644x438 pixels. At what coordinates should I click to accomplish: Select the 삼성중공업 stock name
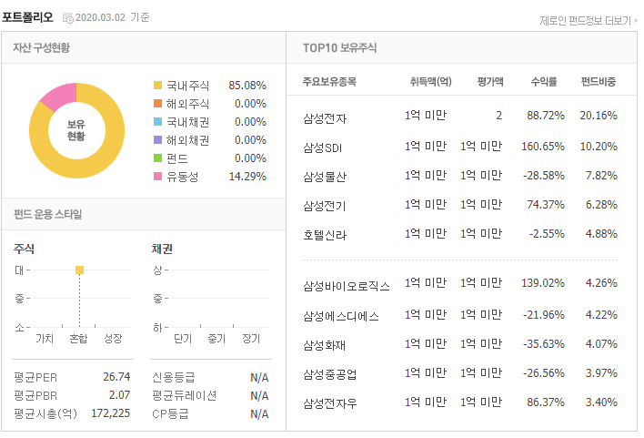(x=330, y=374)
